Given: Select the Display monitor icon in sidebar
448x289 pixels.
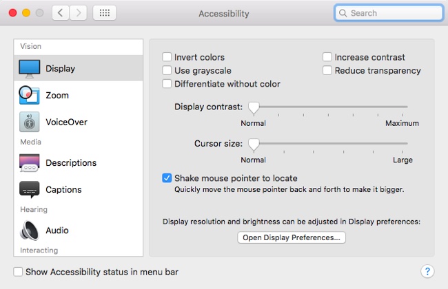Looking at the screenshot, I should [30, 69].
